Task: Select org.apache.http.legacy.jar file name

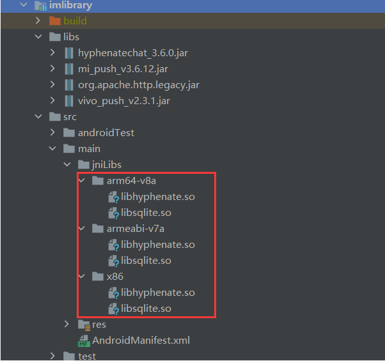Action: (x=139, y=85)
